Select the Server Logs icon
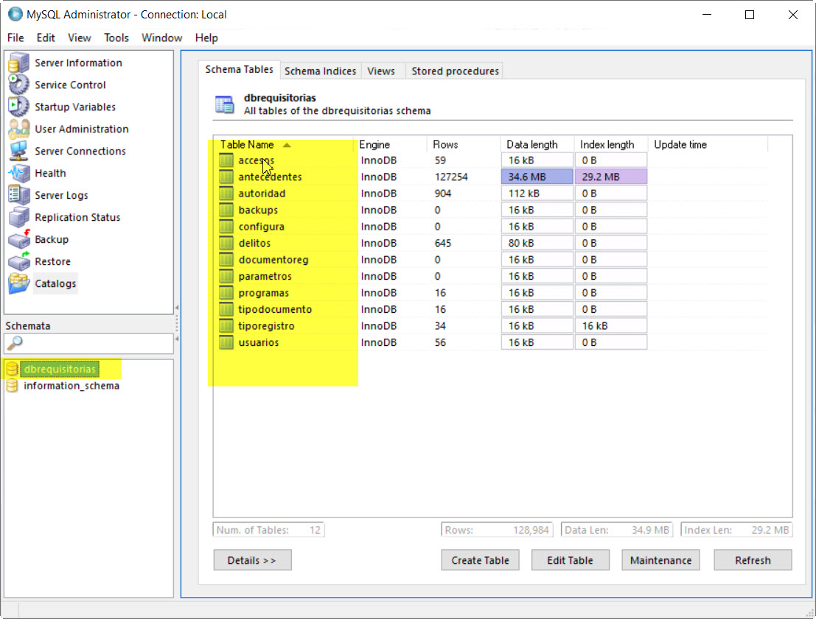Image resolution: width=816 pixels, height=619 pixels. pyautogui.click(x=18, y=196)
